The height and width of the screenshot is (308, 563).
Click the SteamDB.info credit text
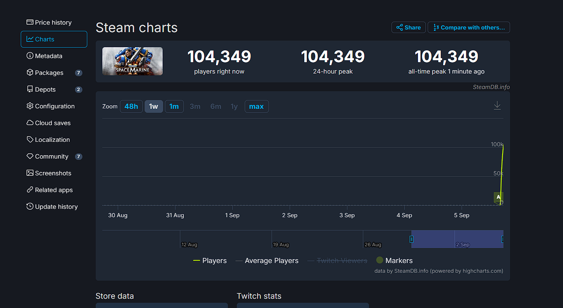coord(491,87)
